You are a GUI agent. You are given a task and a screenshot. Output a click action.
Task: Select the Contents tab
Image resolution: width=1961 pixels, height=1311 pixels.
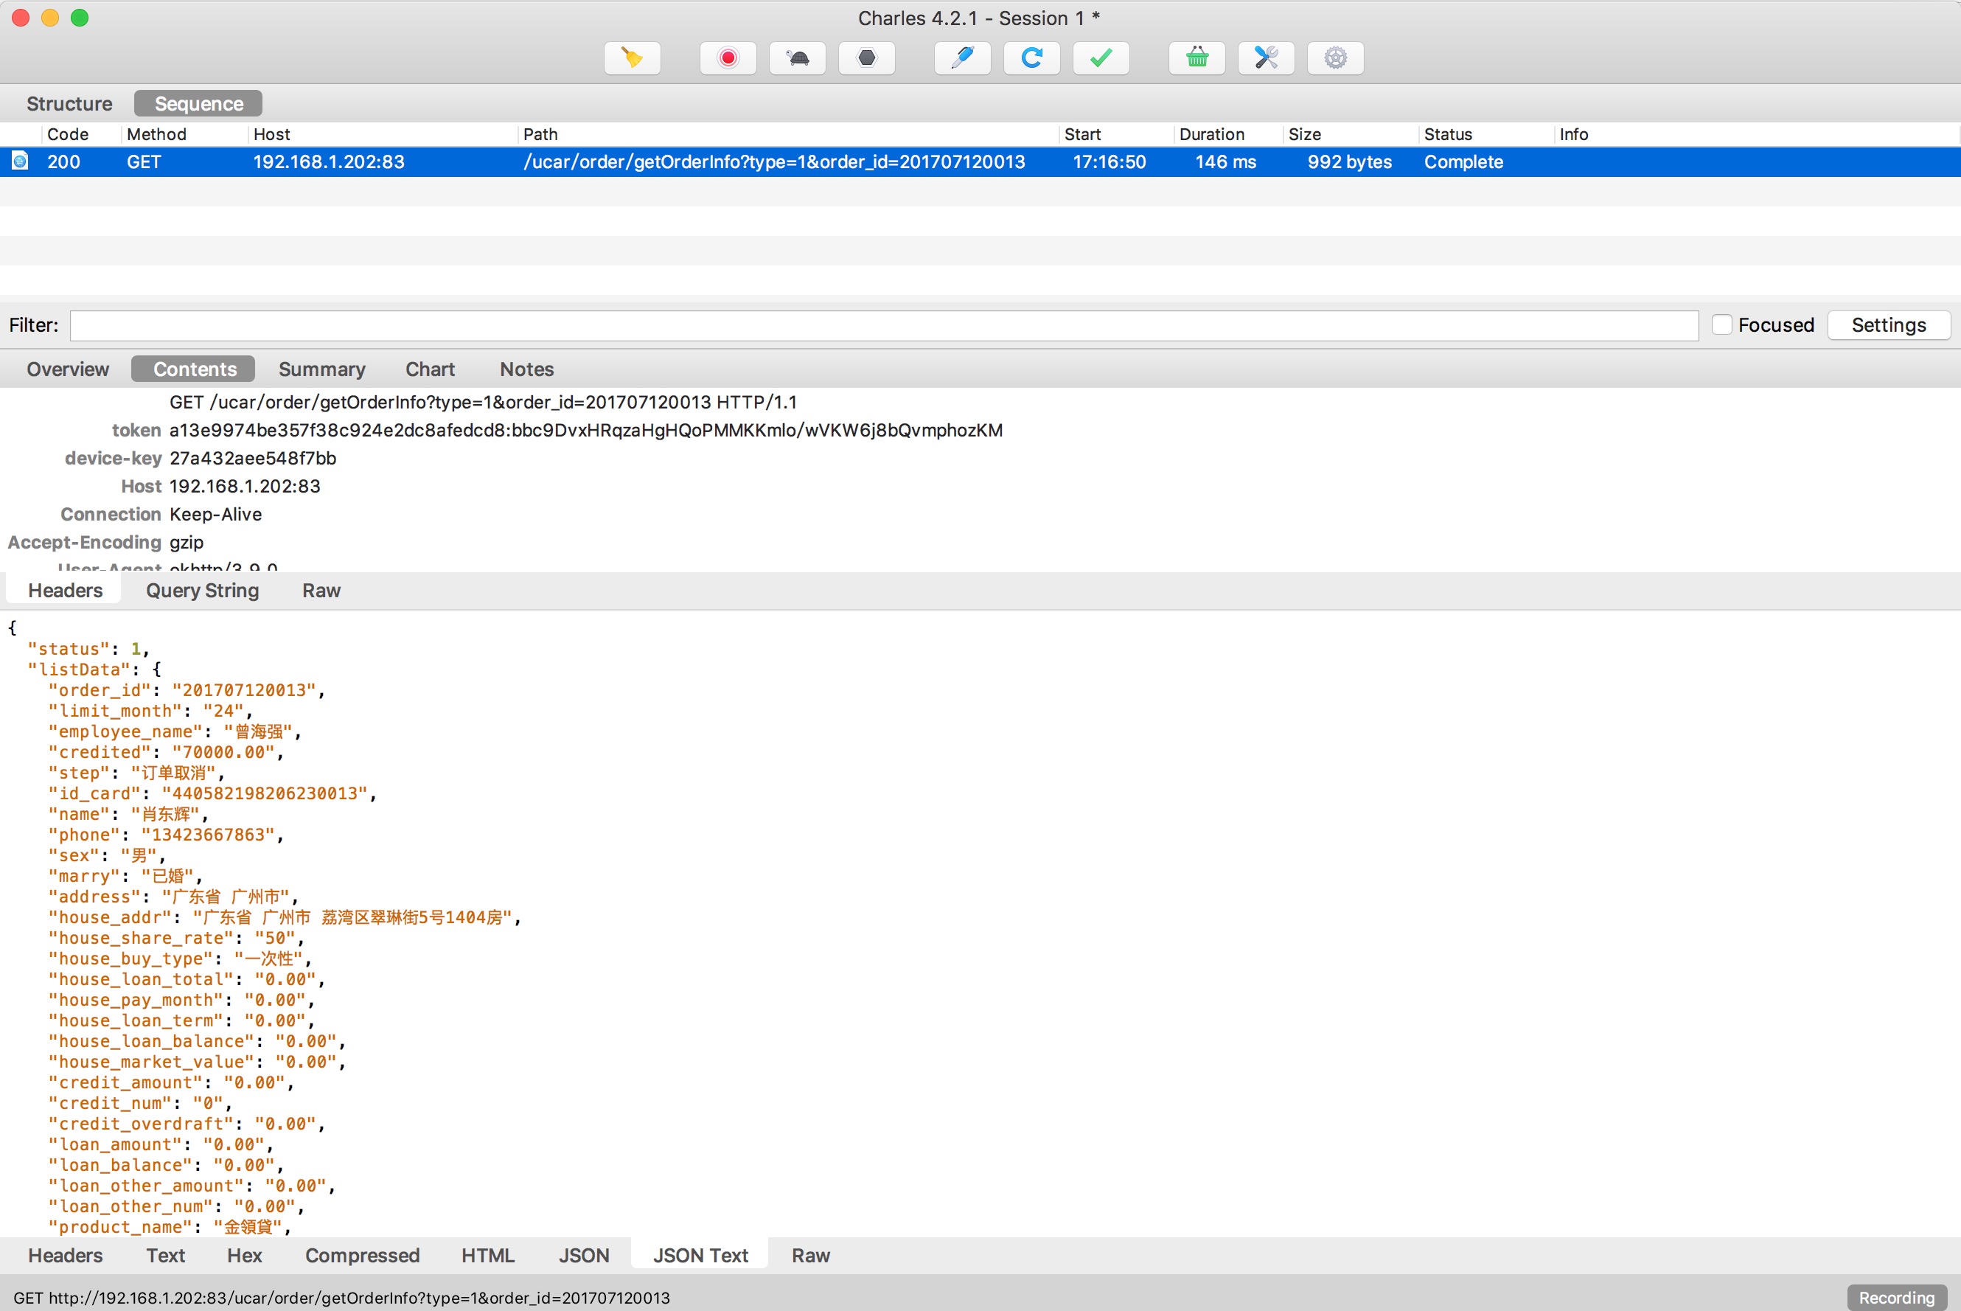pyautogui.click(x=195, y=369)
